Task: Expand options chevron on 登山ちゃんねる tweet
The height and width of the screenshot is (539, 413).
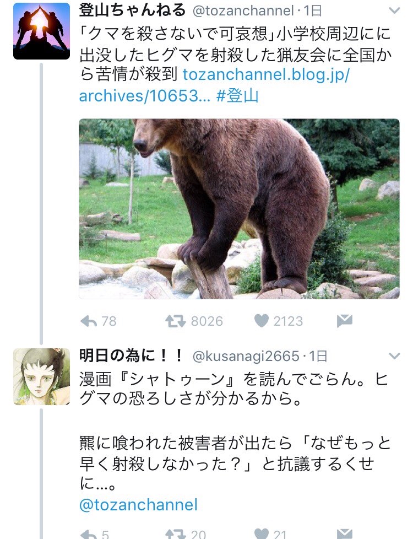Action: coord(394,11)
